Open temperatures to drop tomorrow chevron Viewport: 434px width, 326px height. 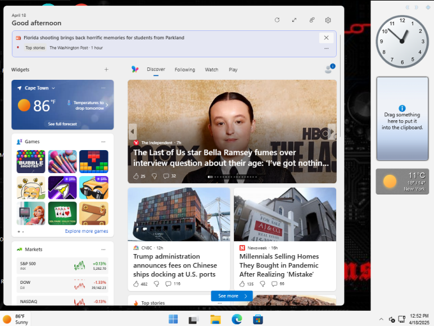point(107,105)
